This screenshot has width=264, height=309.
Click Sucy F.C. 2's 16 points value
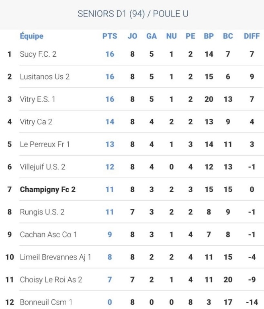[x=110, y=54]
